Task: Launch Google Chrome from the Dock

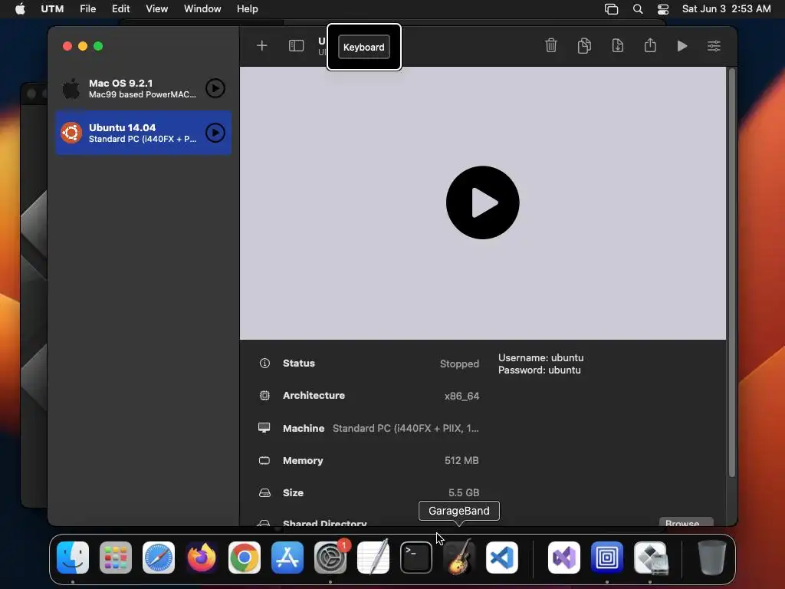Action: 245,558
